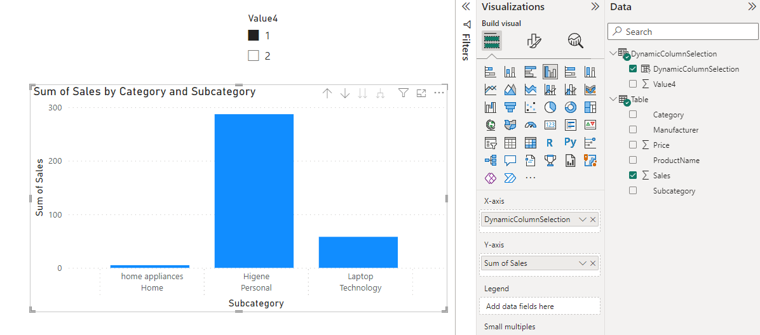The width and height of the screenshot is (760, 335).
Task: Remove Sum of Sales from Y-axis
Action: click(593, 263)
